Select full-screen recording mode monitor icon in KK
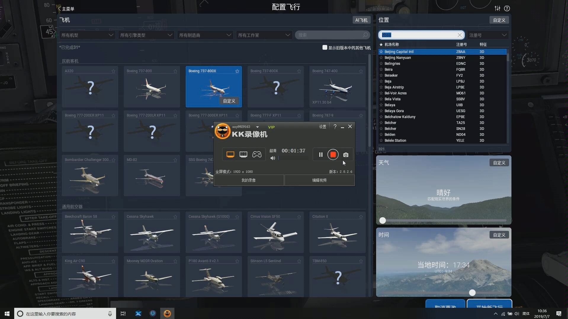Viewport: 568px width, 319px height. pyautogui.click(x=230, y=154)
